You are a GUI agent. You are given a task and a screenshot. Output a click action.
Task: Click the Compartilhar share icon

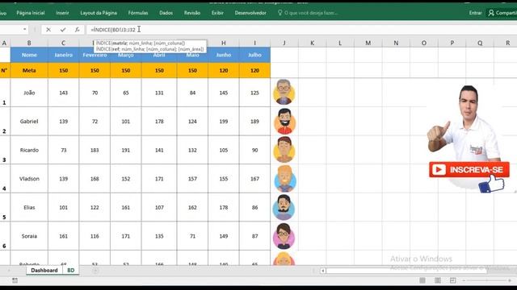491,13
